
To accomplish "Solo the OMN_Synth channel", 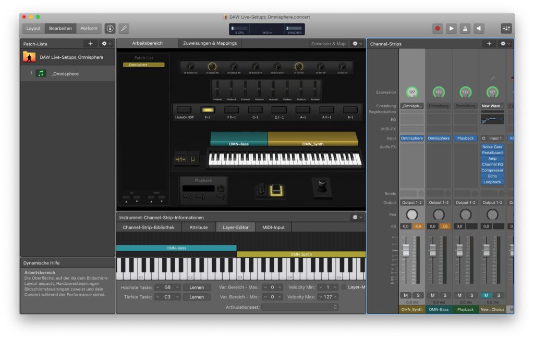I will [418, 295].
